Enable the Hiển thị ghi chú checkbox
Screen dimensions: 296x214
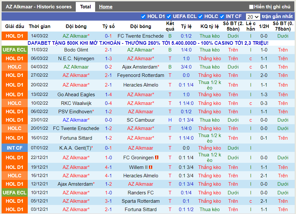tap(251, 7)
